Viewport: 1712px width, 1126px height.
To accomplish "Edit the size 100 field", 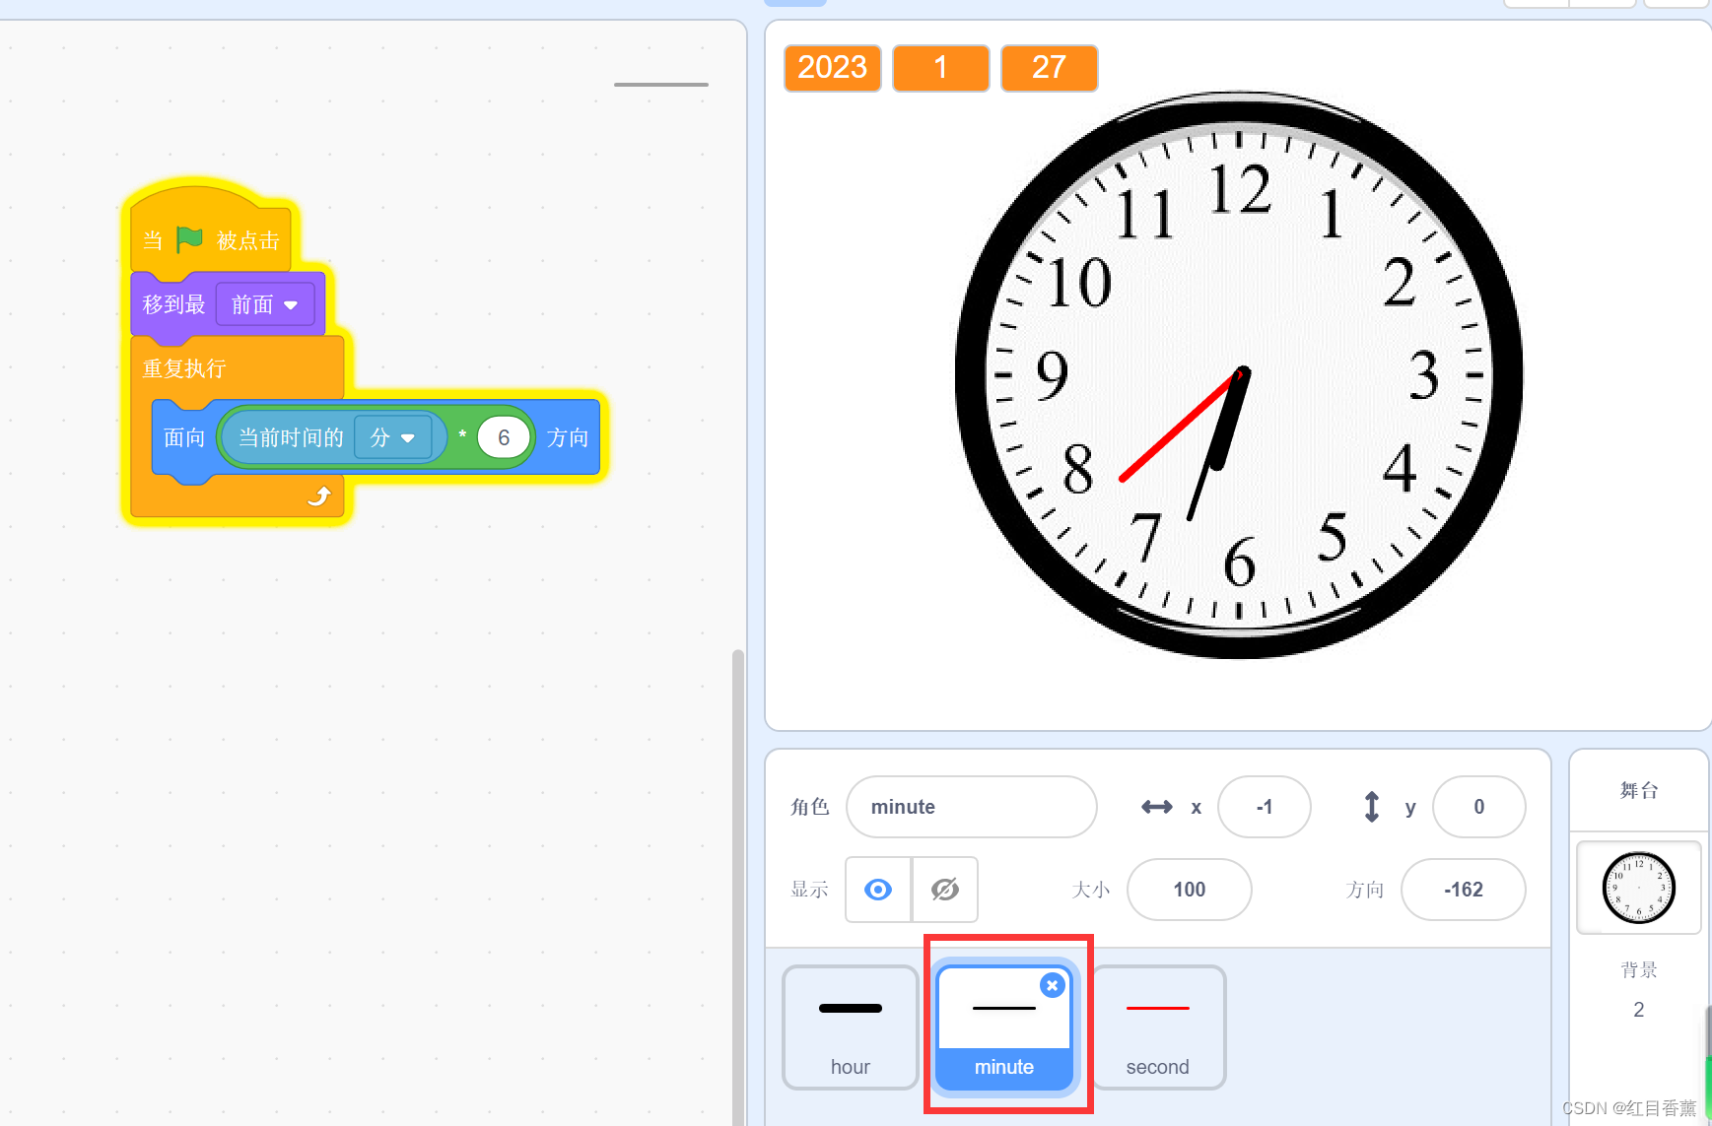I will [x=1190, y=890].
